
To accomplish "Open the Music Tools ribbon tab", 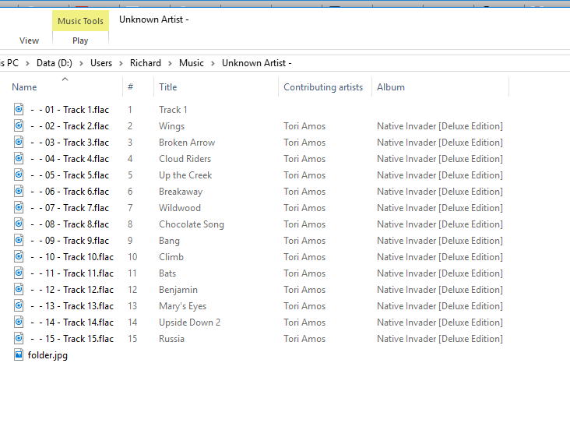I will [80, 21].
